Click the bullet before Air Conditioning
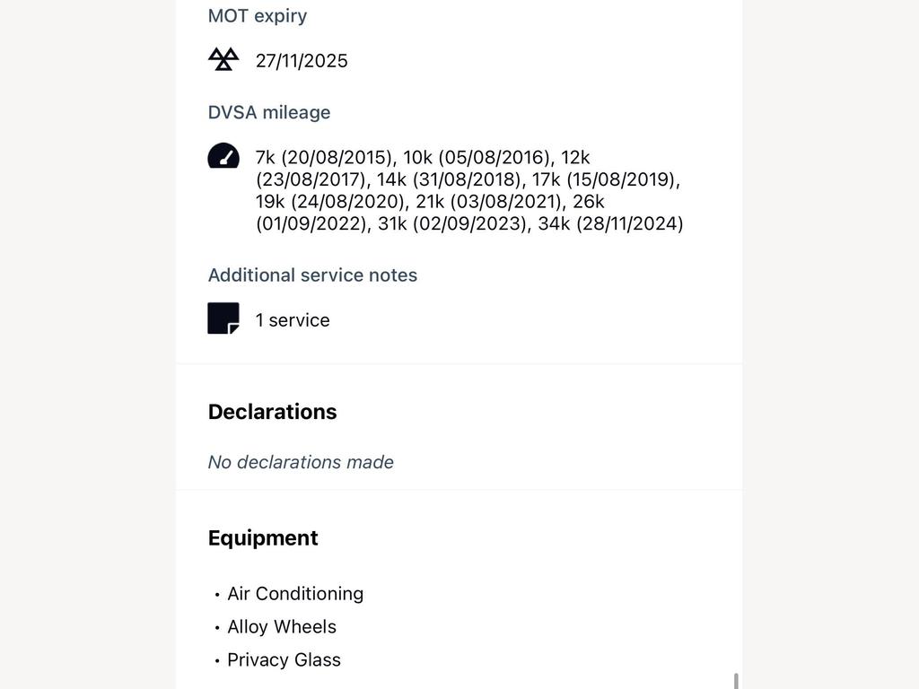919x689 pixels. pyautogui.click(x=217, y=595)
